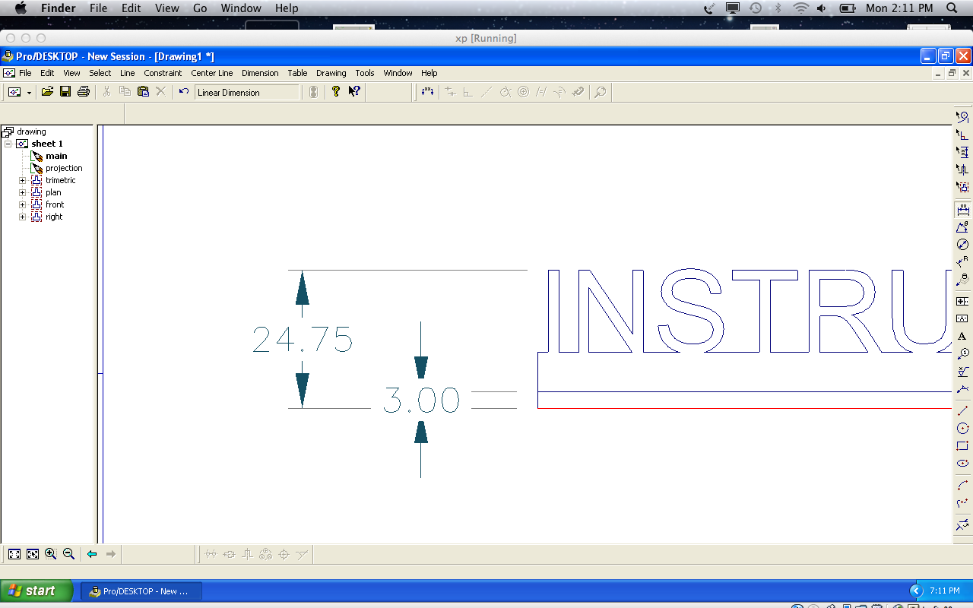Select the surface finish symbol tool
Image resolution: width=973 pixels, height=608 pixels.
click(x=962, y=371)
